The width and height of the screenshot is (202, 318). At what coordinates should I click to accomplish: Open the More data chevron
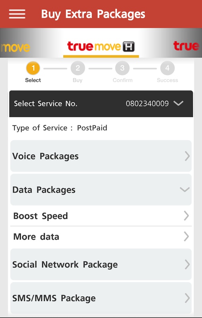(186, 237)
